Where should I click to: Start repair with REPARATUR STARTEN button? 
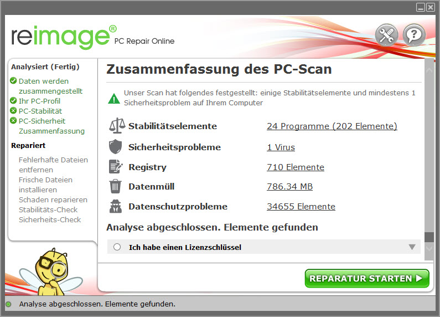367,279
